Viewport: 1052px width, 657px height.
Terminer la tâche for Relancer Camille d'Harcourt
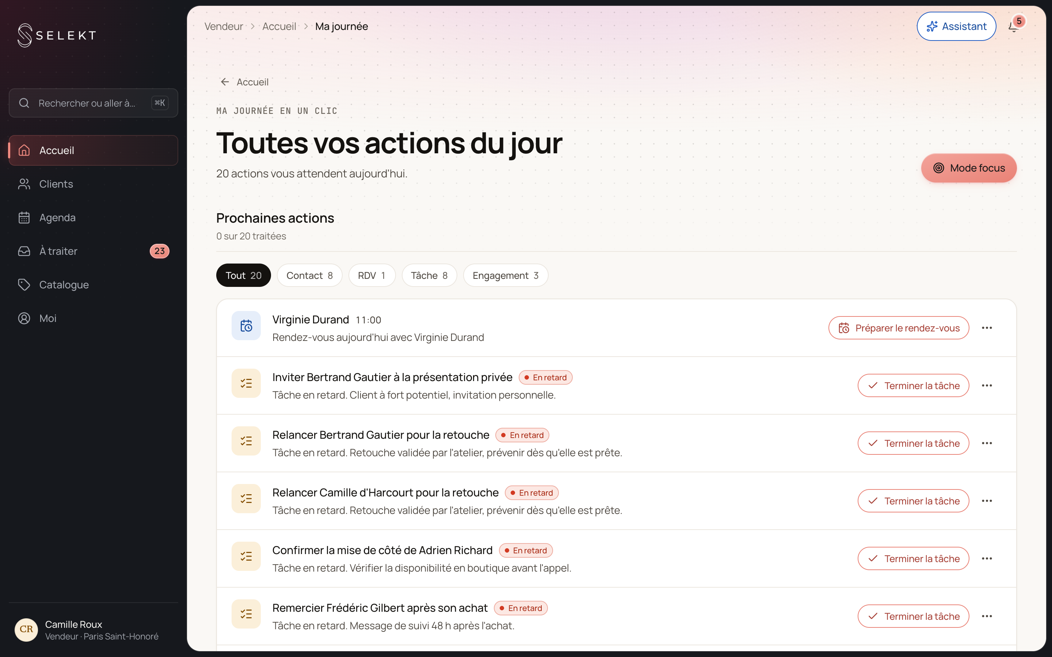click(913, 501)
